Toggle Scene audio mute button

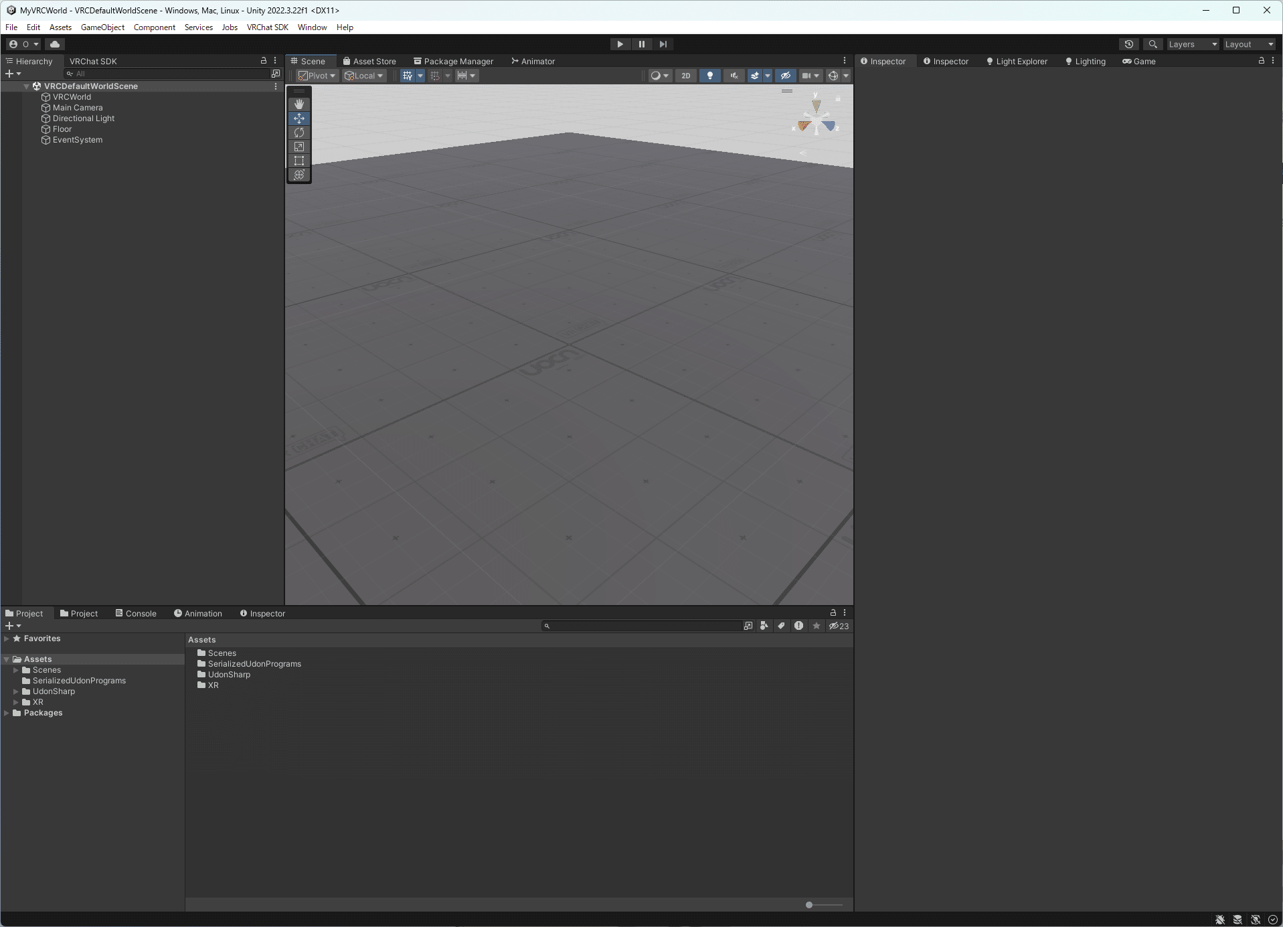click(734, 76)
